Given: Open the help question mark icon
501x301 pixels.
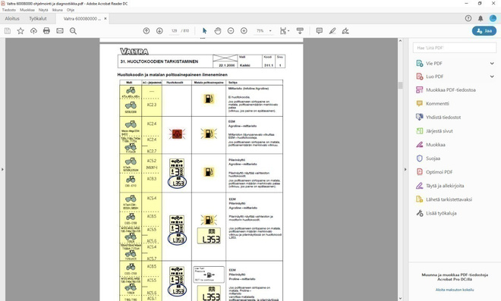Looking at the screenshot, I should pos(468,18).
